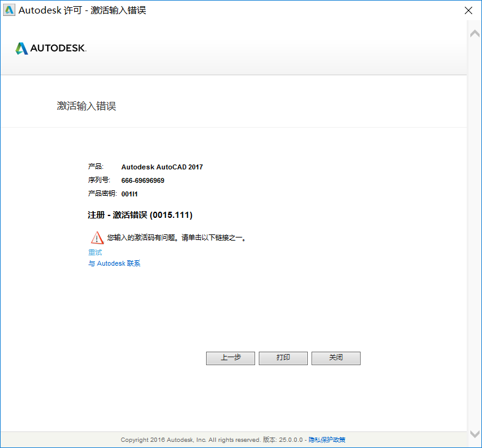Click the Autodesk title bar app icon
The height and width of the screenshot is (448, 482).
pos(9,10)
